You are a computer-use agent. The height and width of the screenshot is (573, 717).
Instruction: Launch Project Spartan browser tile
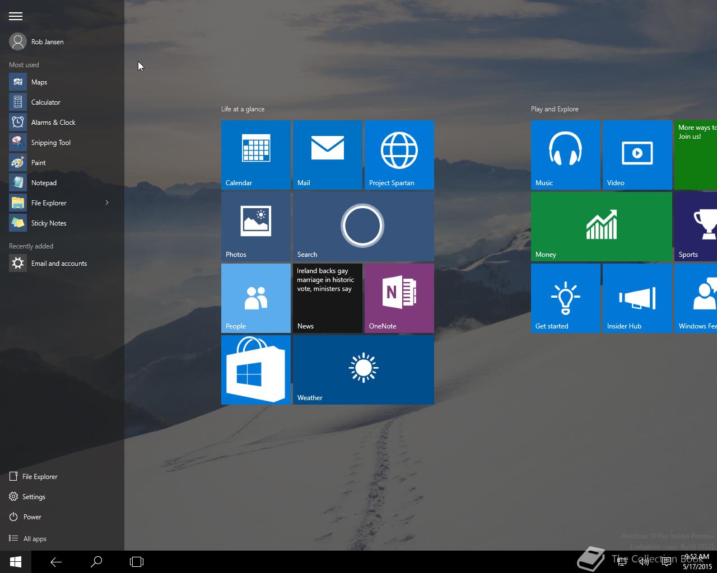tap(399, 155)
